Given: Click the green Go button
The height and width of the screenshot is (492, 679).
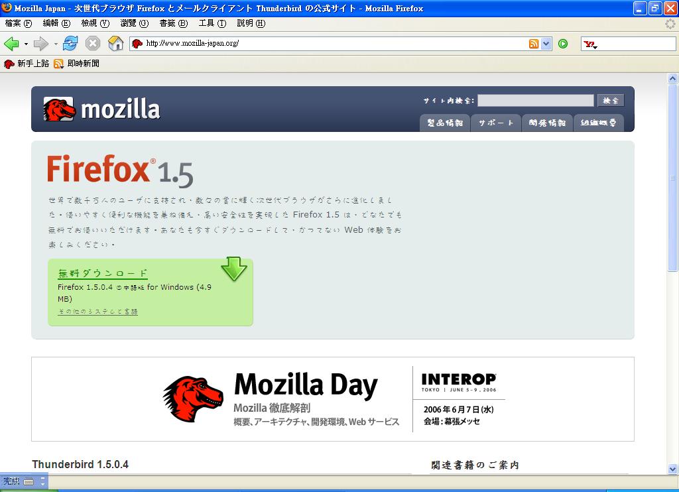Looking at the screenshot, I should click(563, 43).
